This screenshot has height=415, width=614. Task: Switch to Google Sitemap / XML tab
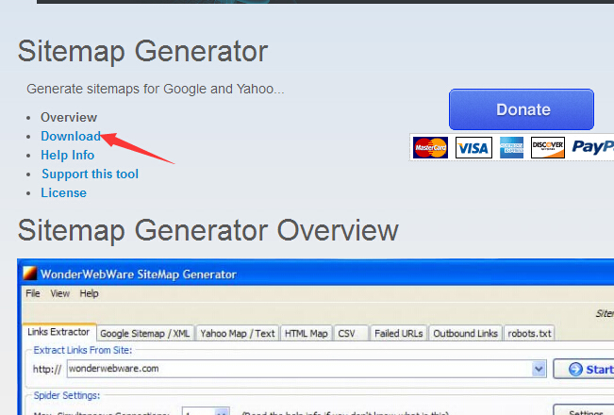click(x=145, y=334)
